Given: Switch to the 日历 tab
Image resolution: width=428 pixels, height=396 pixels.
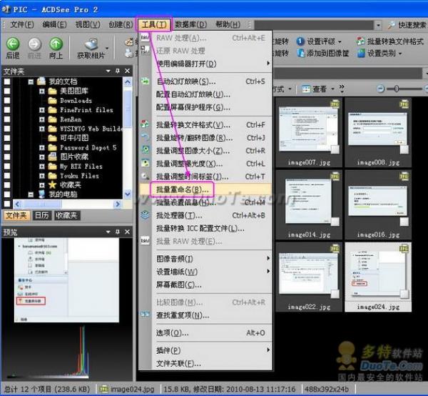Looking at the screenshot, I should [x=42, y=215].
